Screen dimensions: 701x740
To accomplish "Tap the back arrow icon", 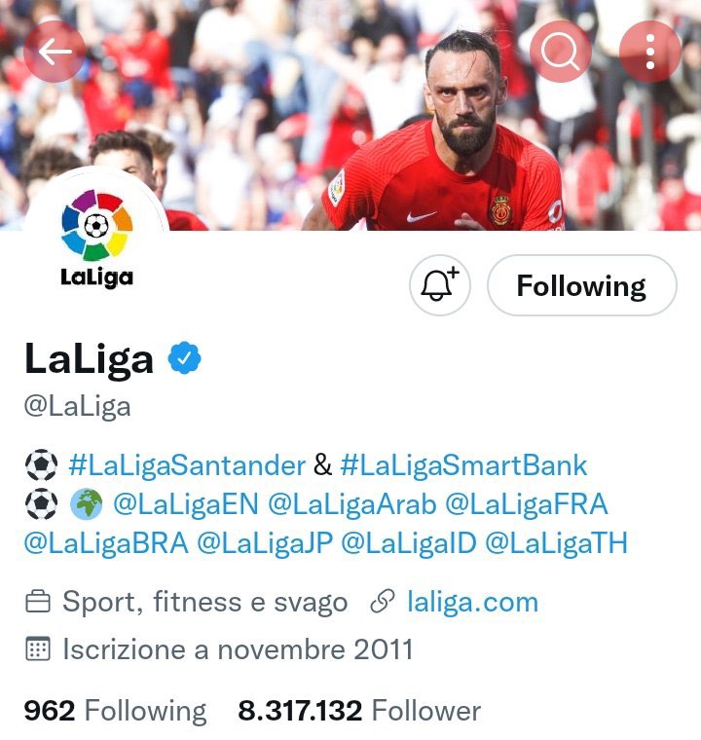I will 55,52.
